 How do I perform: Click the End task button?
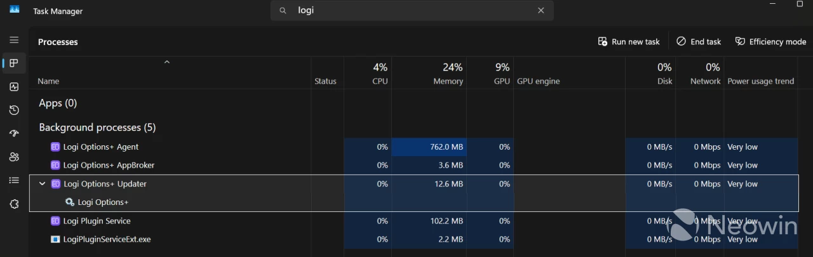(x=699, y=42)
